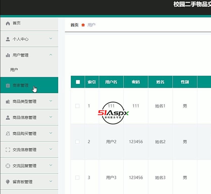Click the person icon for 商品信息管理
Image resolution: width=211 pixels, height=194 pixels.
(x=8, y=118)
